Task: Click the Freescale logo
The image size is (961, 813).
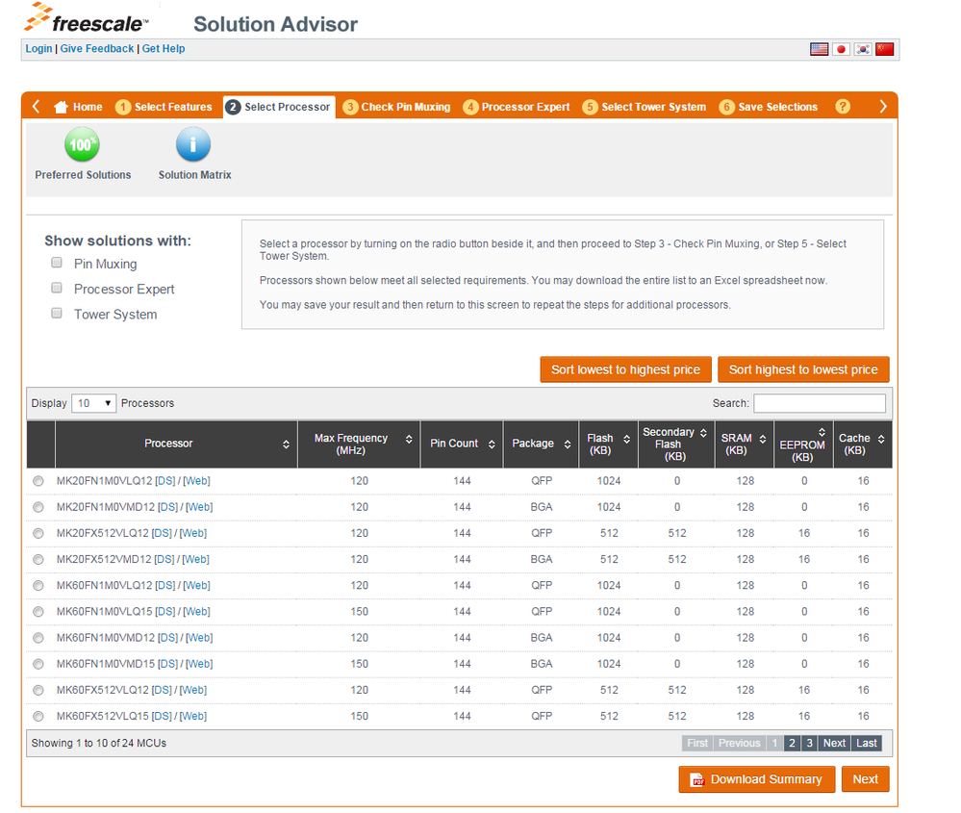Action: click(x=87, y=18)
